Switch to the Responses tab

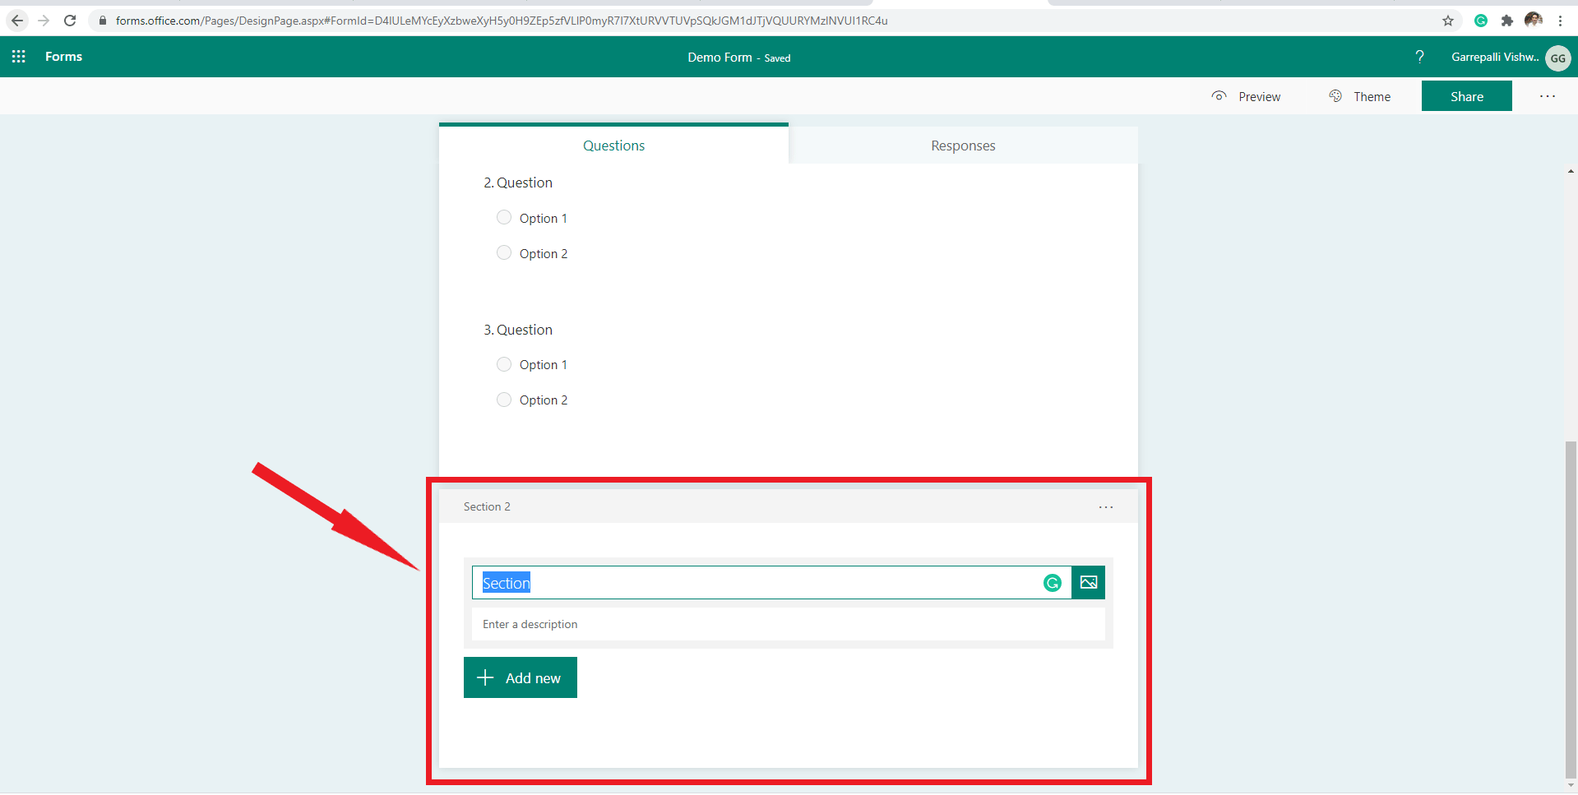coord(963,145)
